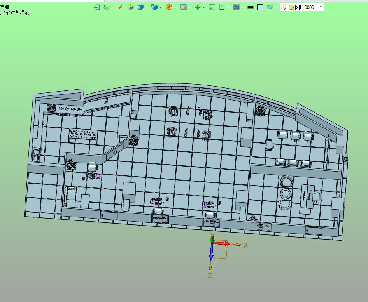Click the yellow-topped box icon
The image size is (368, 302).
click(131, 7)
